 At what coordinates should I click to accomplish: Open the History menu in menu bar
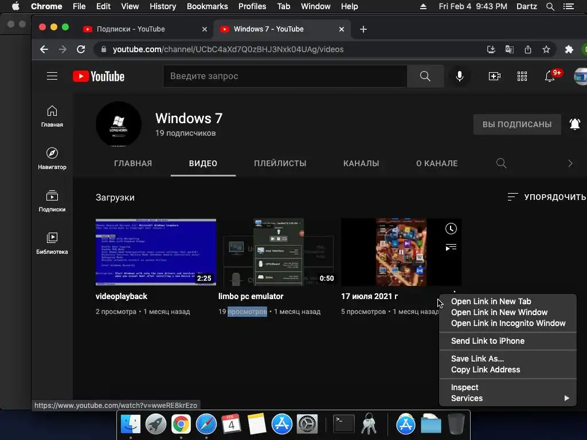[x=163, y=6]
